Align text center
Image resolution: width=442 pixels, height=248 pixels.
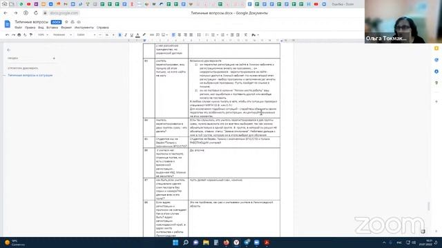click(180, 35)
